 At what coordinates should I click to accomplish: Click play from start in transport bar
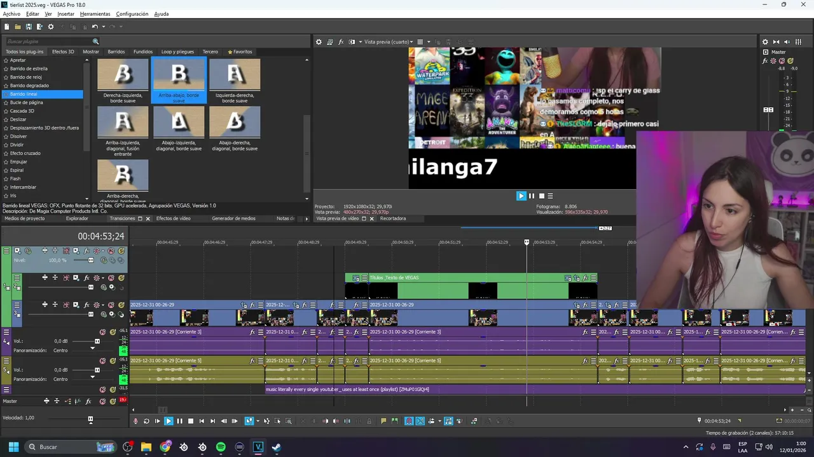(157, 421)
